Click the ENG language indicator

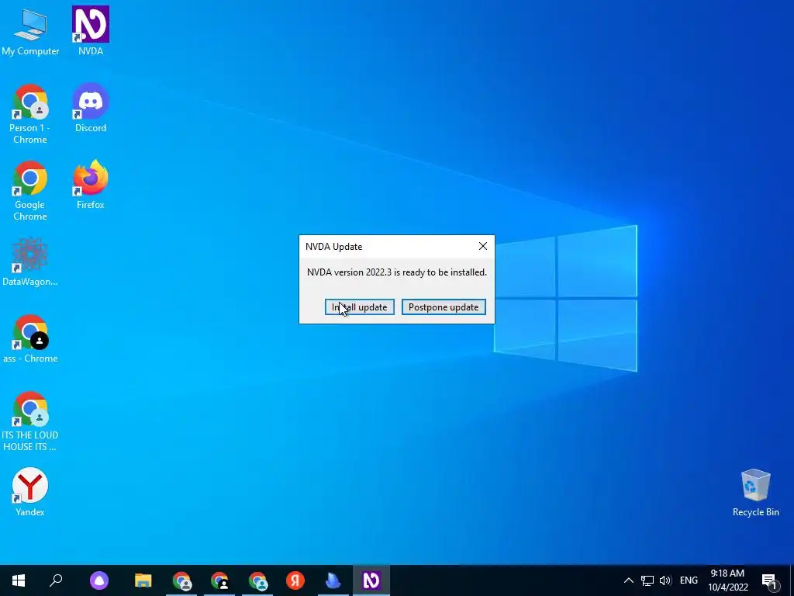(689, 580)
